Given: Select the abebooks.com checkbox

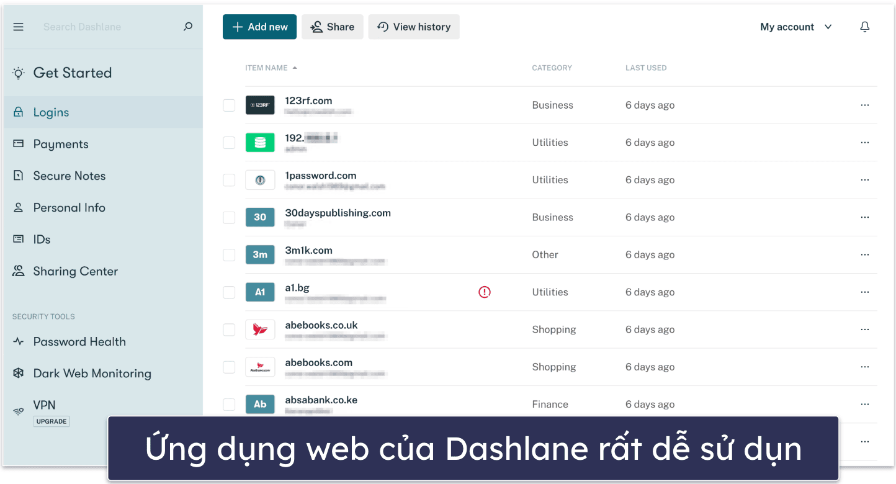Looking at the screenshot, I should tap(229, 367).
